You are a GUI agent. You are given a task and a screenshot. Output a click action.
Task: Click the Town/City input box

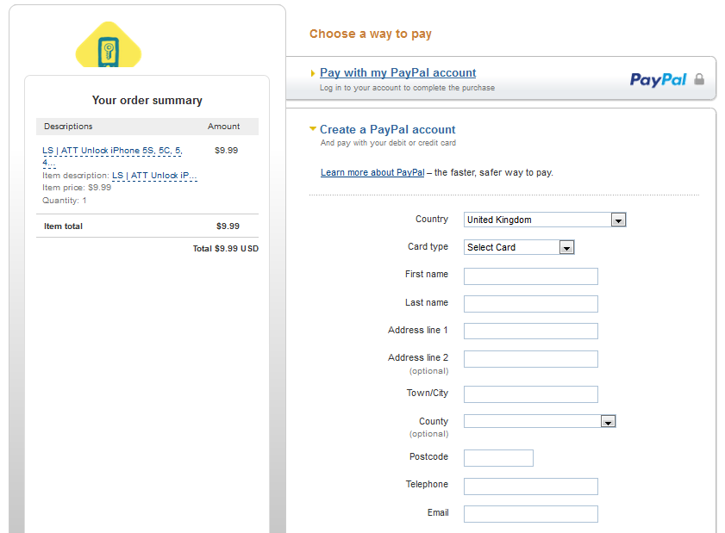[x=530, y=394]
